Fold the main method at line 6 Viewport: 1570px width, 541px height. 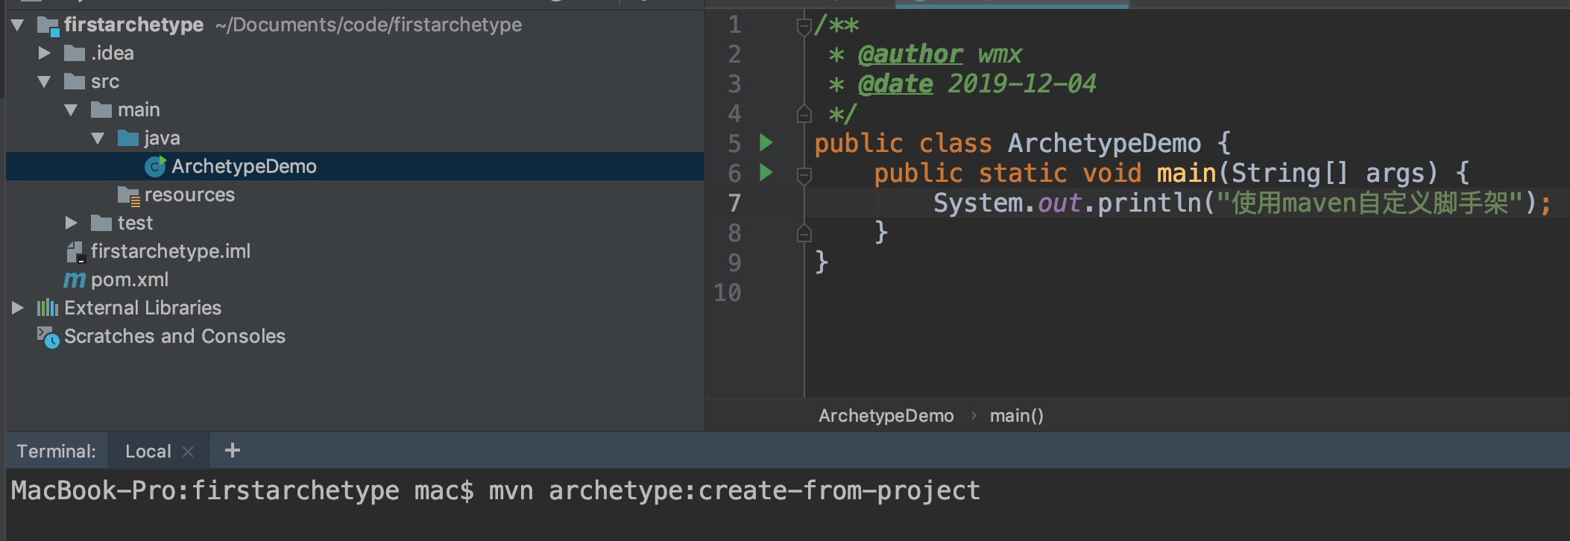pyautogui.click(x=804, y=174)
